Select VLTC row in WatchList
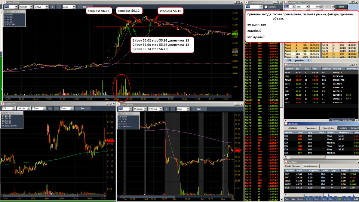359x202 pixels. [322, 102]
